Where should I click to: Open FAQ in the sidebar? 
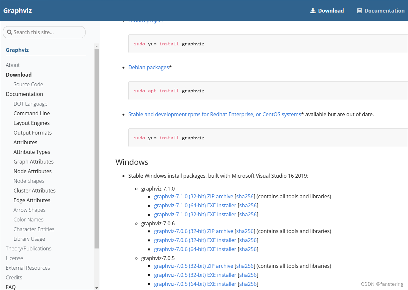point(11,287)
